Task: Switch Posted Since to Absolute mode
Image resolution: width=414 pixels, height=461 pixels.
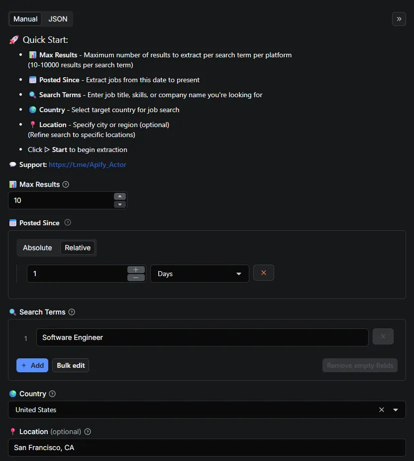Action: coord(37,248)
